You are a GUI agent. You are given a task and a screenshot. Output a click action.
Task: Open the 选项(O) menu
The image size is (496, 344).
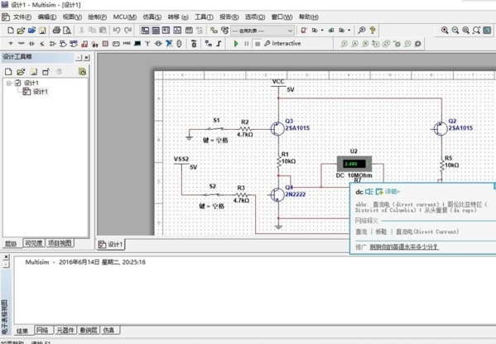[x=255, y=17]
